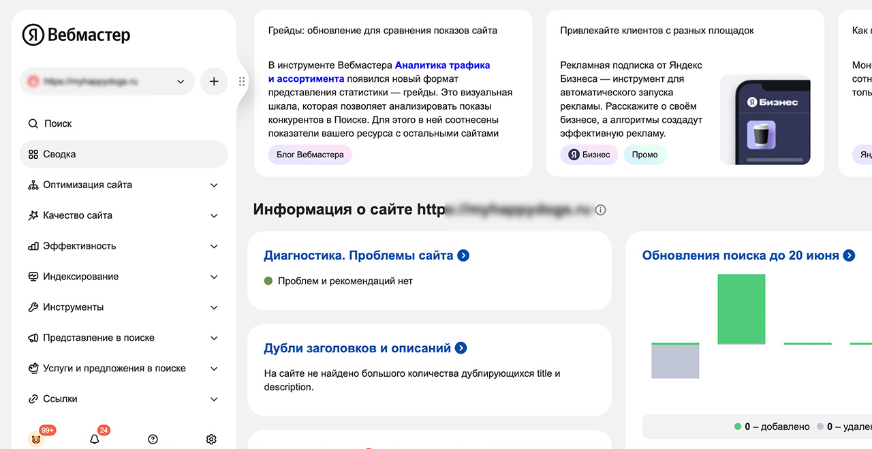Image resolution: width=872 pixels, height=449 pixels.
Task: Add a new site with plus button
Action: tap(214, 82)
